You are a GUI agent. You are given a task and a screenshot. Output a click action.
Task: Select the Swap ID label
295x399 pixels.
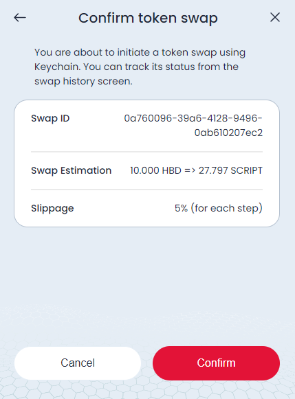pos(50,118)
